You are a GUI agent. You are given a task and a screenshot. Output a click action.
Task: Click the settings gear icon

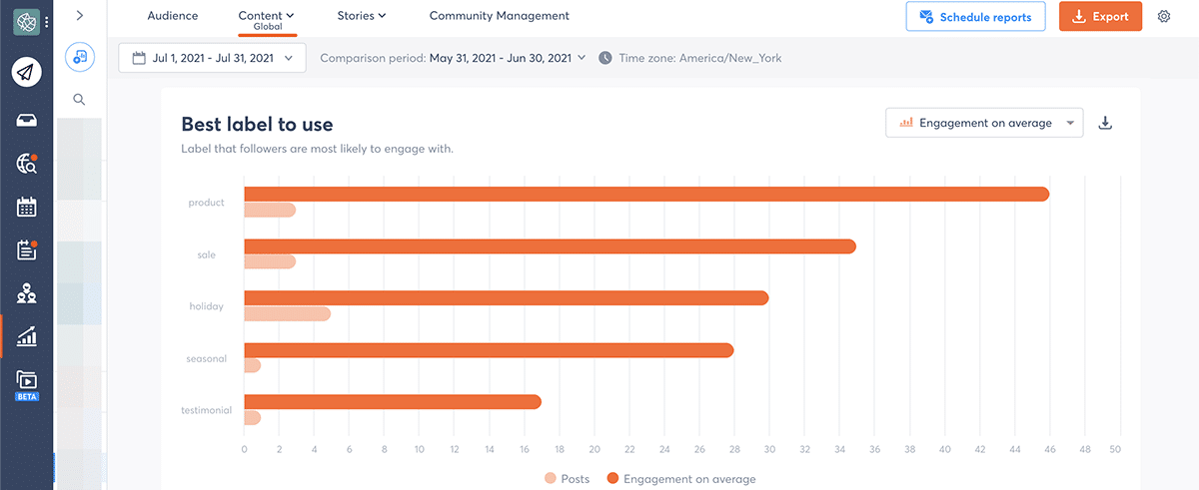tap(1164, 17)
